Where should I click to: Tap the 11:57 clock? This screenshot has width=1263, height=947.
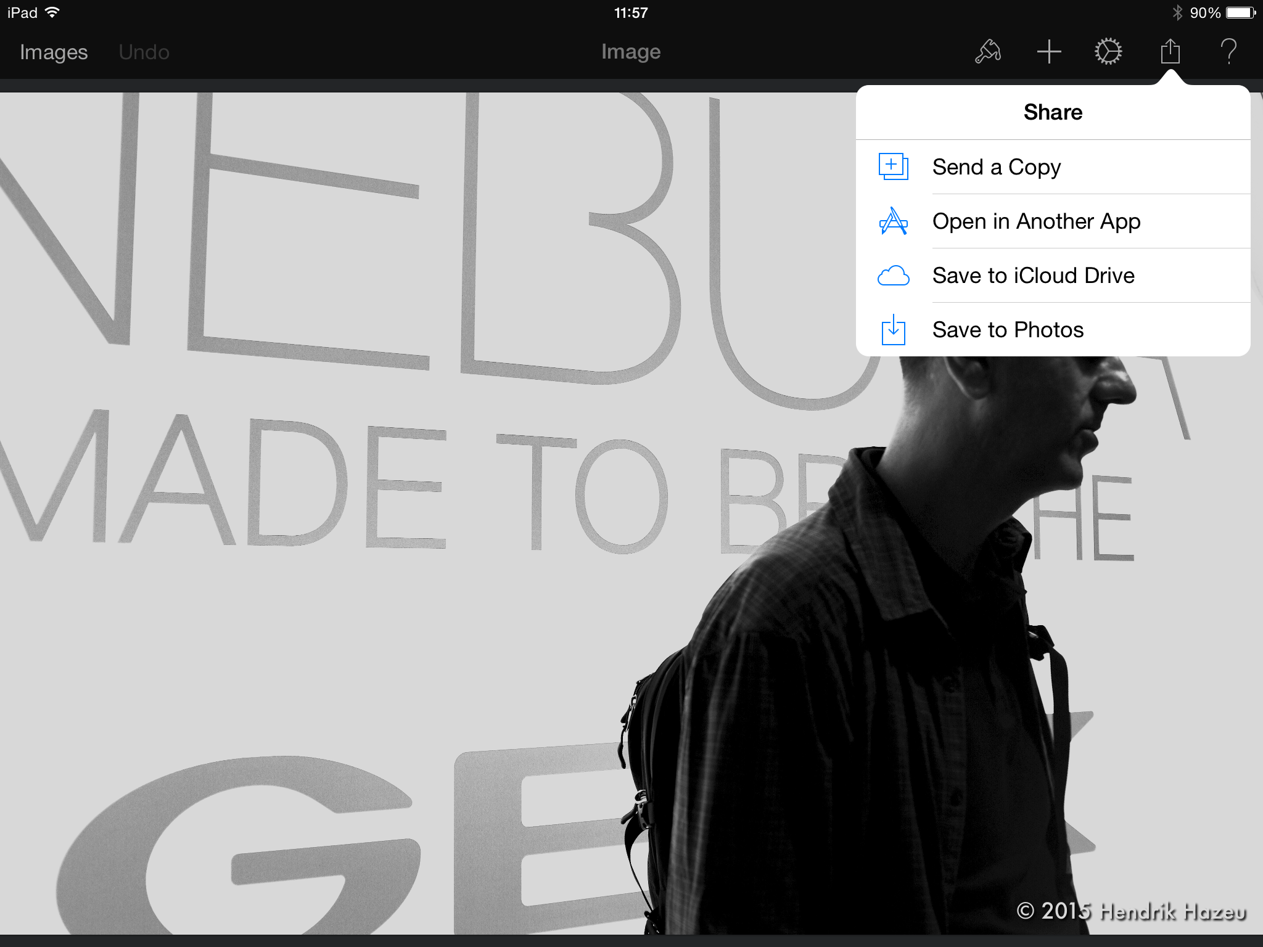pos(631,12)
